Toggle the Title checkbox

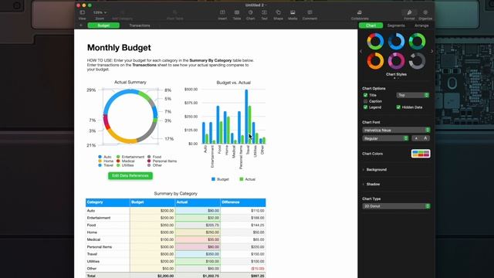365,95
